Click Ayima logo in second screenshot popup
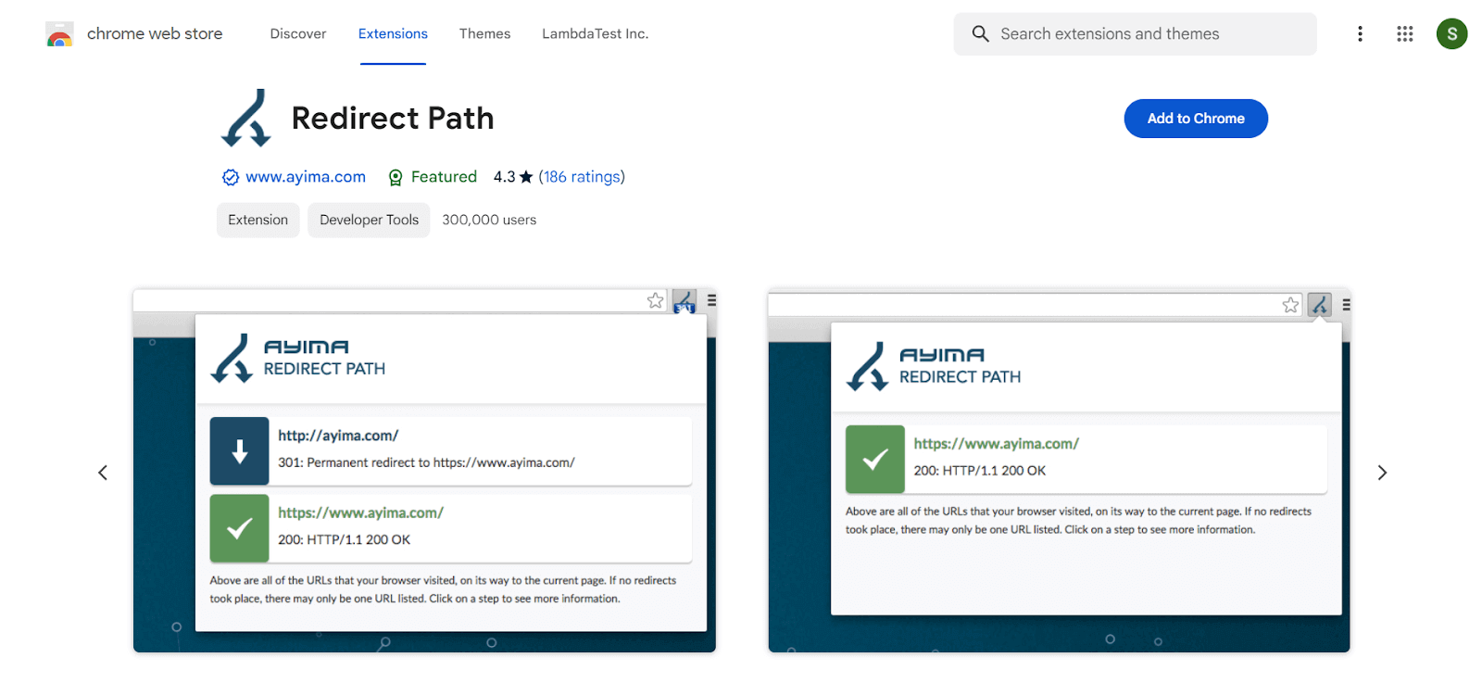Viewport: 1482px width, 683px height. coord(934,367)
